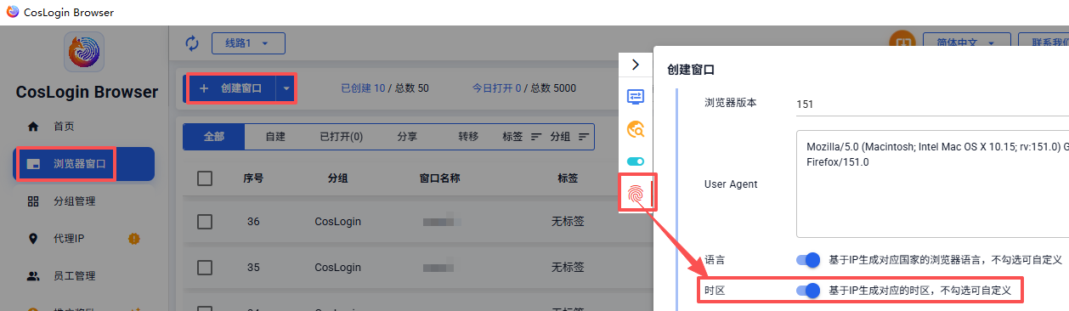Image resolution: width=1069 pixels, height=311 pixels.
Task: Toggle the 语言 based-on-IP switch
Action: click(808, 260)
